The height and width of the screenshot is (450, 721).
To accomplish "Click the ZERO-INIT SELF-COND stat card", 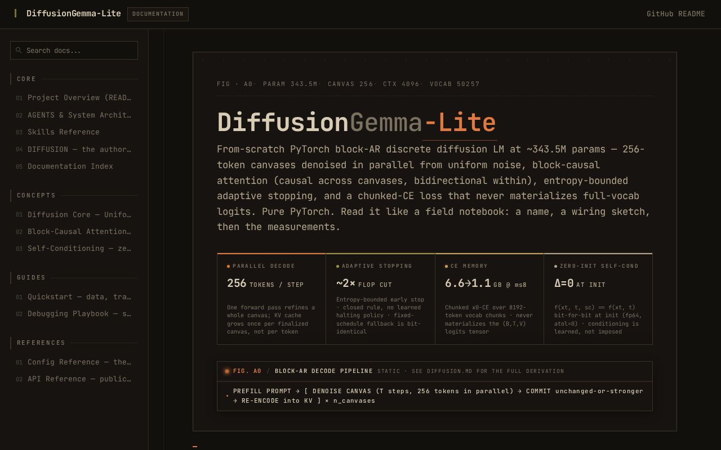I will (598, 299).
